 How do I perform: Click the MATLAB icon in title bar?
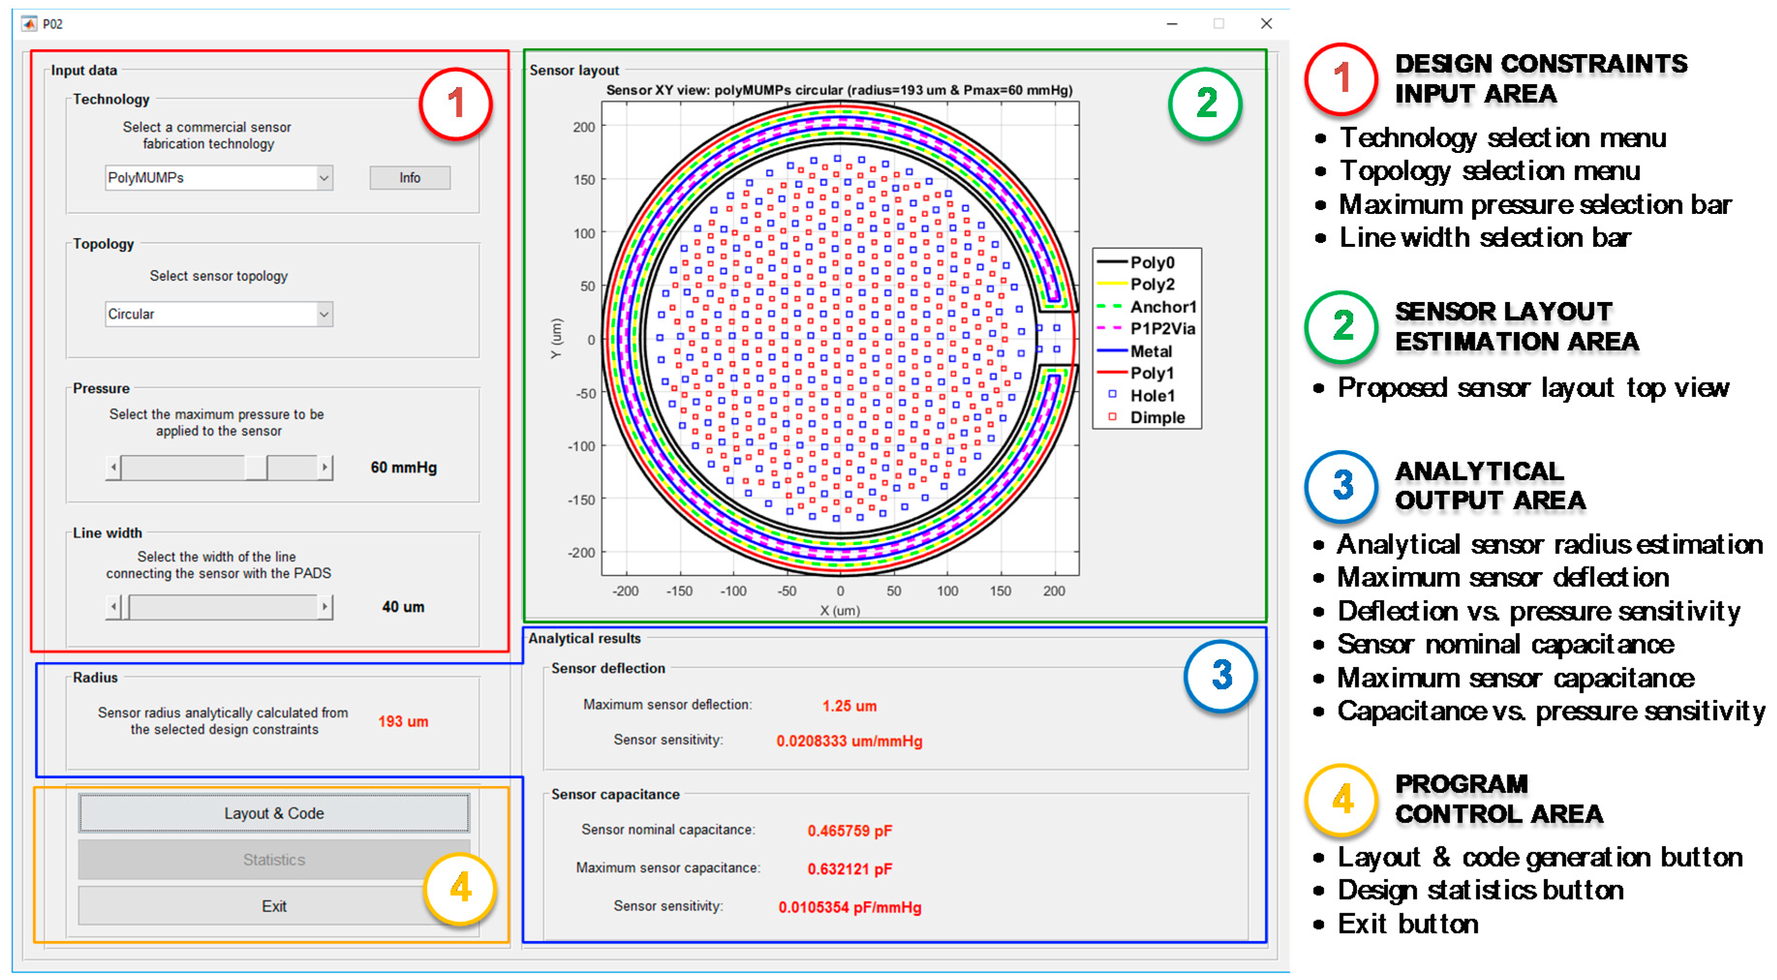tap(29, 24)
